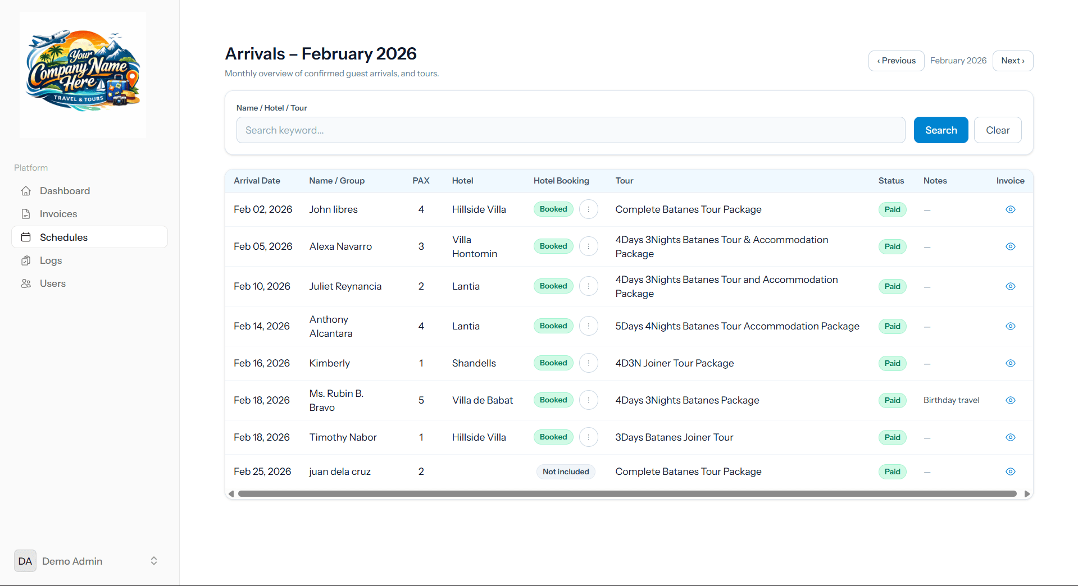Show the invoice for Ms. Rubin B. Bravo
Viewport: 1078px width, 586px height.
1010,400
